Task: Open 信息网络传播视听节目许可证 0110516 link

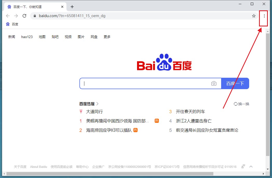Action: click(210, 167)
